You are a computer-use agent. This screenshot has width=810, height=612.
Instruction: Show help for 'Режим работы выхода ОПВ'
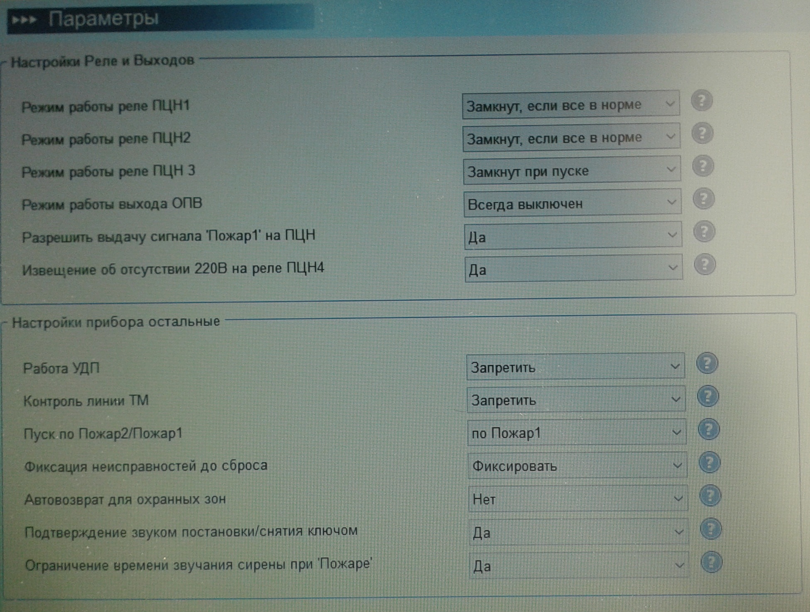point(704,199)
